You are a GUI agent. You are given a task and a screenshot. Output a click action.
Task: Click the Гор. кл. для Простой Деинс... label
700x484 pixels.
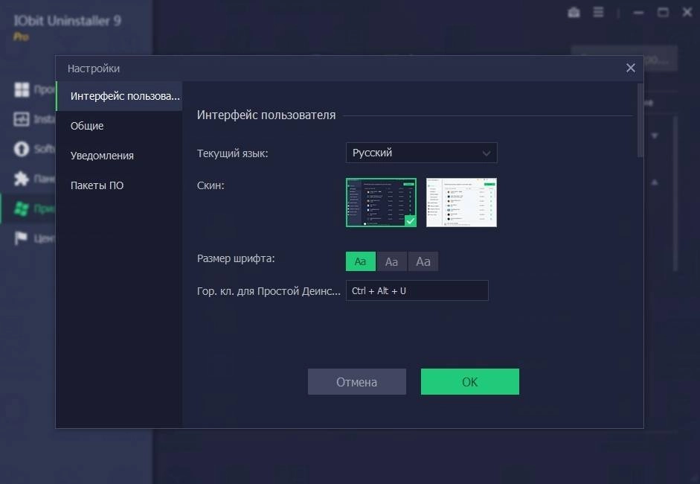[269, 291]
